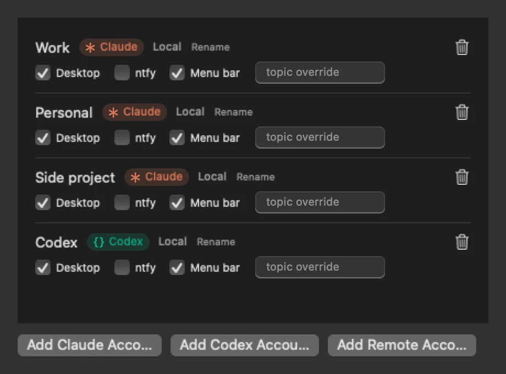
Task: Enable ntfy for the Work account
Action: coord(122,73)
